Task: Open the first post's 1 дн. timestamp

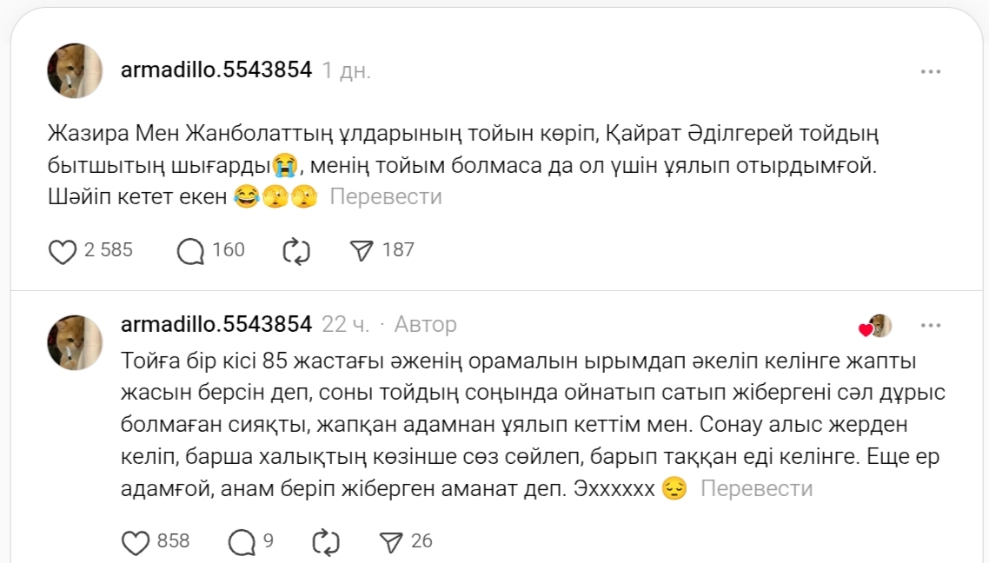Action: point(346,71)
